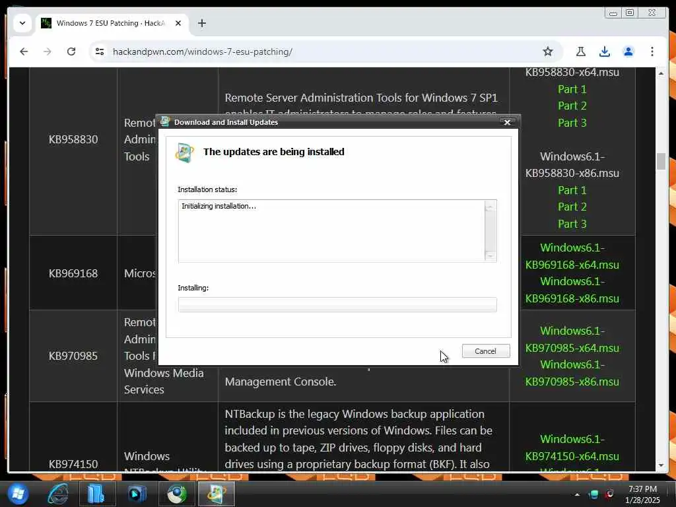Click the KB970985 table cell
Screen dimensions: 676x507
[73, 356]
